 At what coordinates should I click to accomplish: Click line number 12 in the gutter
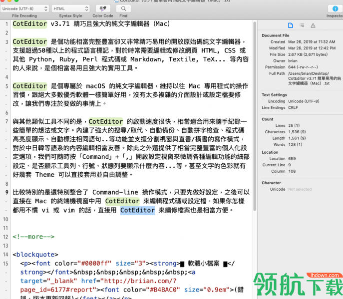coord(5,237)
